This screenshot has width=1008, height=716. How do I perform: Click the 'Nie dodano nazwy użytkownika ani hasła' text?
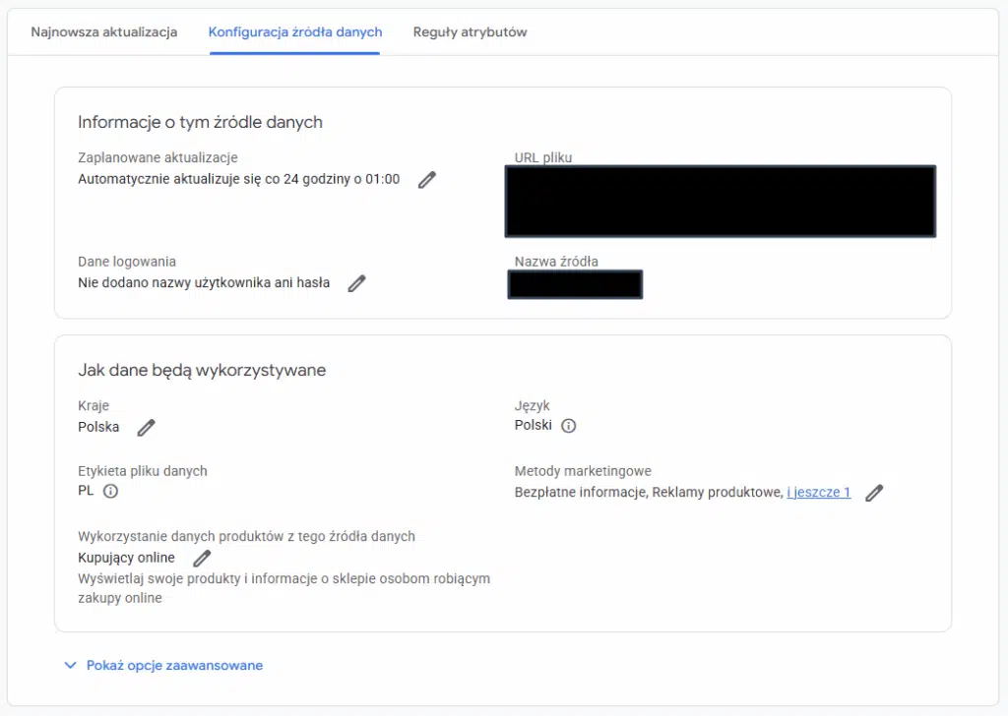point(204,282)
